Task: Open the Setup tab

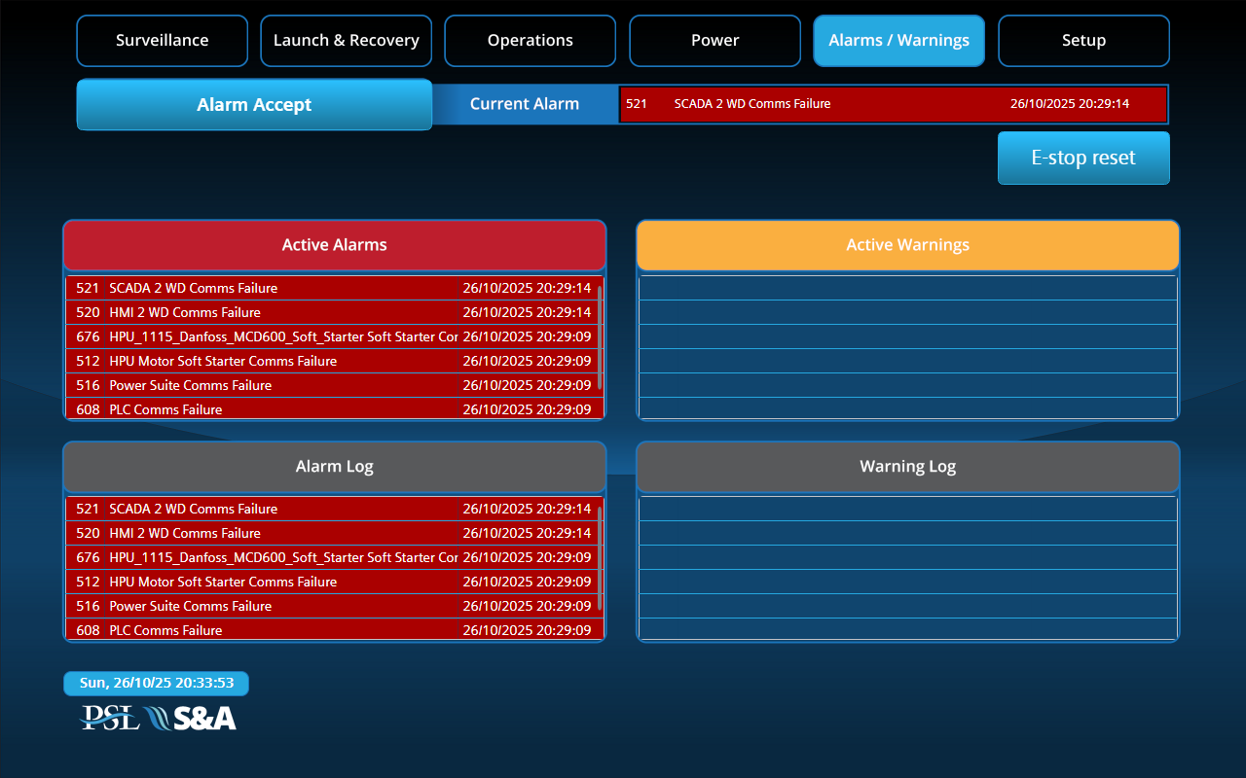Action: click(1083, 41)
